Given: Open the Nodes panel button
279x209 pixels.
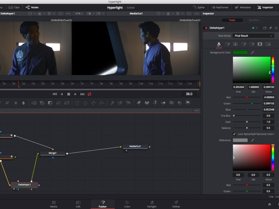Looking at the screenshot, I should 32,7.
